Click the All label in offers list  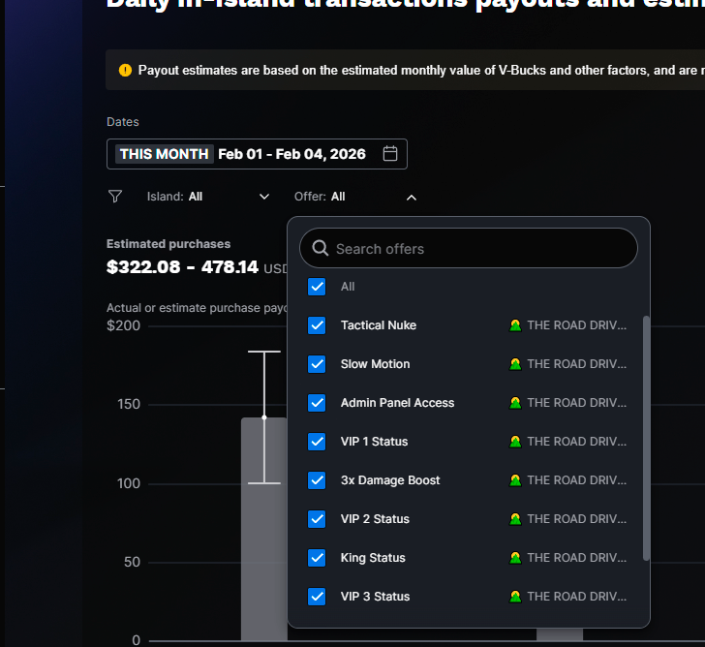[348, 287]
